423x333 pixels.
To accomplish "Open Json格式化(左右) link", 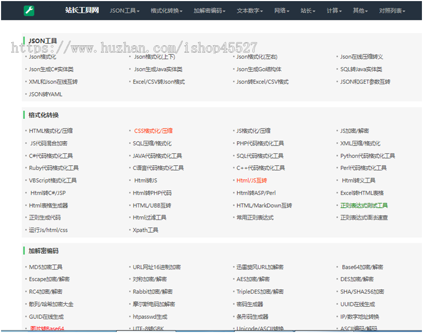I will (257, 57).
